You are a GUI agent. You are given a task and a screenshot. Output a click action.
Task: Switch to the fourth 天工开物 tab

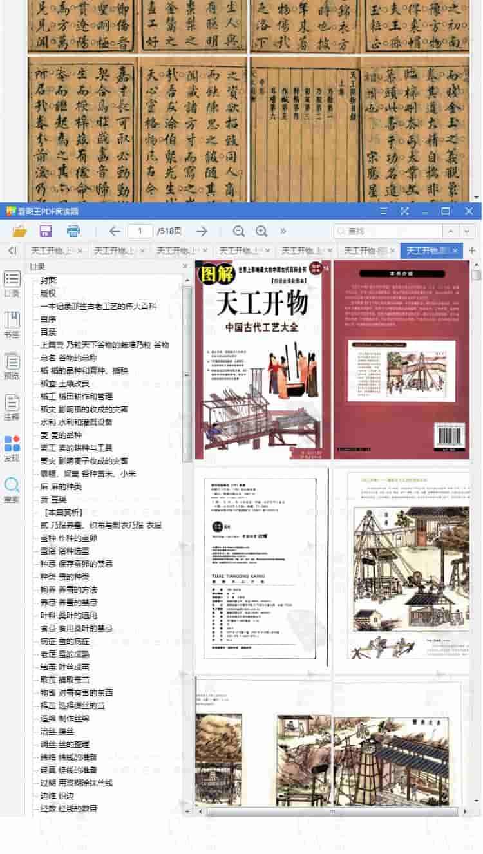point(243,251)
